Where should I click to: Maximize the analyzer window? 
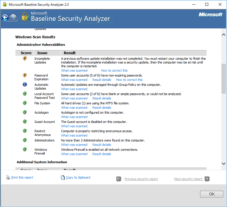[x=207, y=5]
